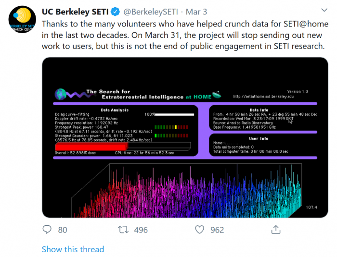
Task: Click the 80 replies count
Action: point(63,230)
